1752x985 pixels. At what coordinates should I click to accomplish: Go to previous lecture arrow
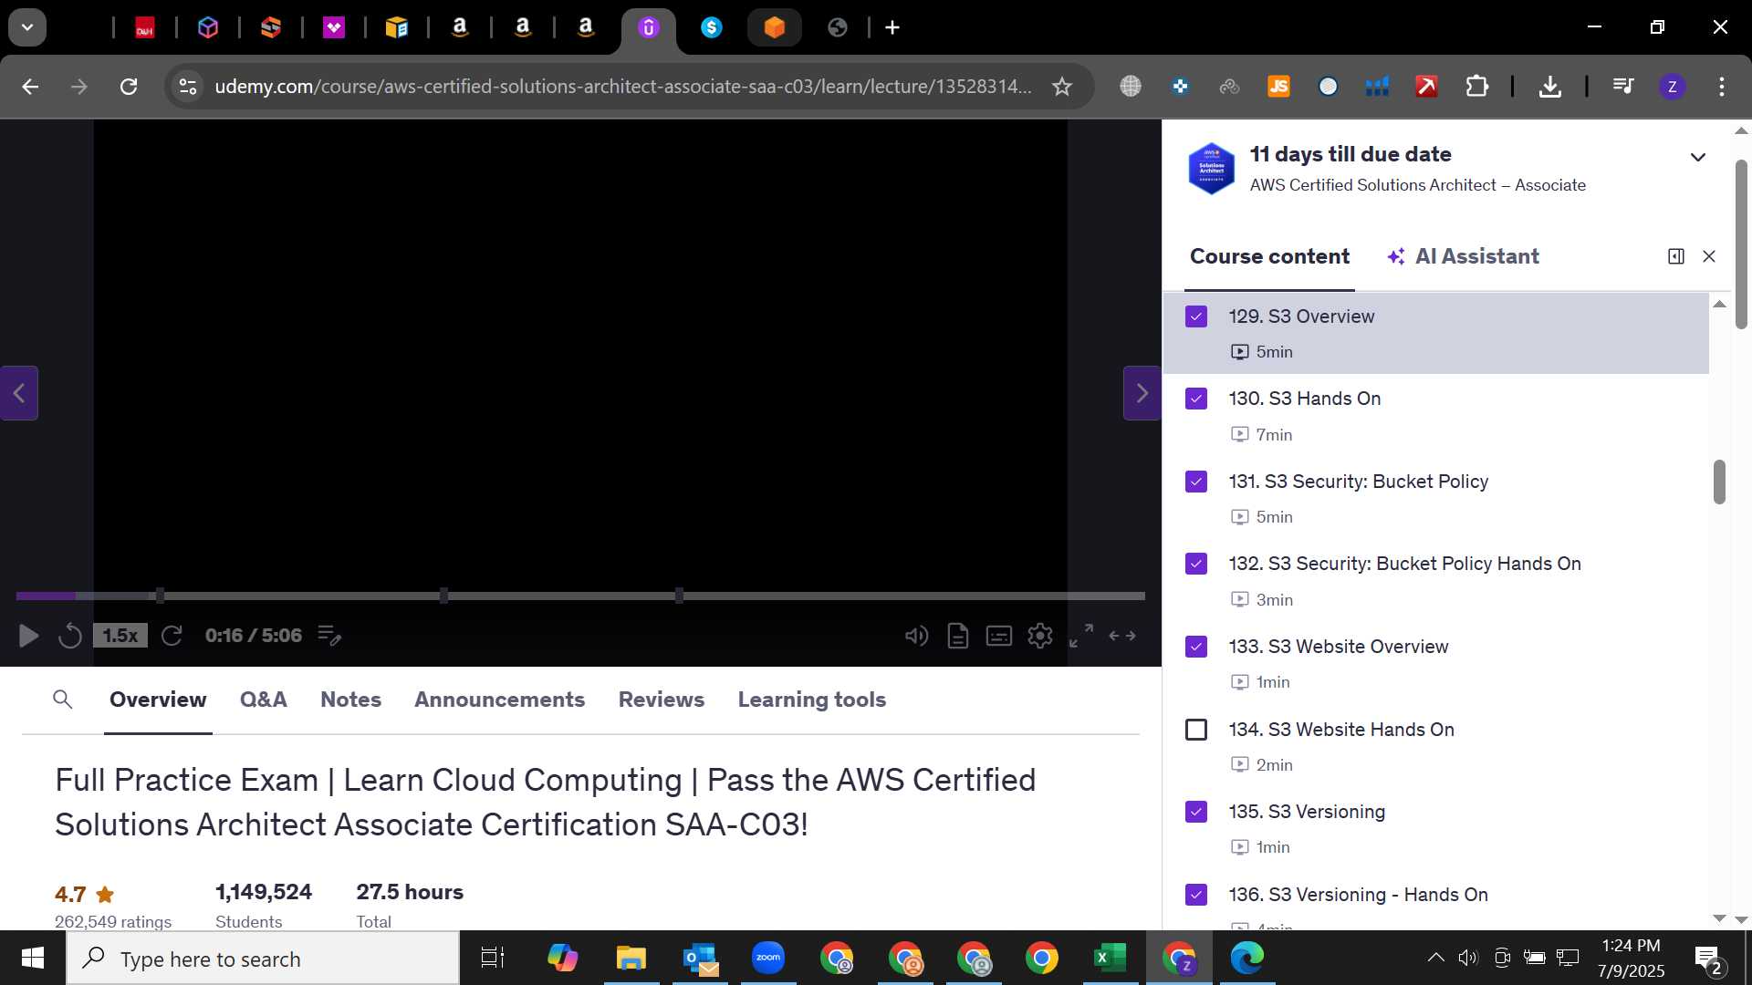coord(19,393)
